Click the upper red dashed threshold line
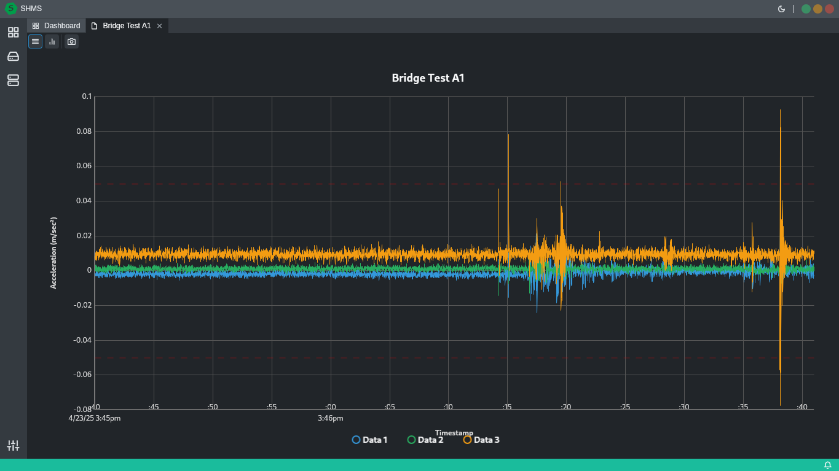The height and width of the screenshot is (471, 839). point(307,184)
